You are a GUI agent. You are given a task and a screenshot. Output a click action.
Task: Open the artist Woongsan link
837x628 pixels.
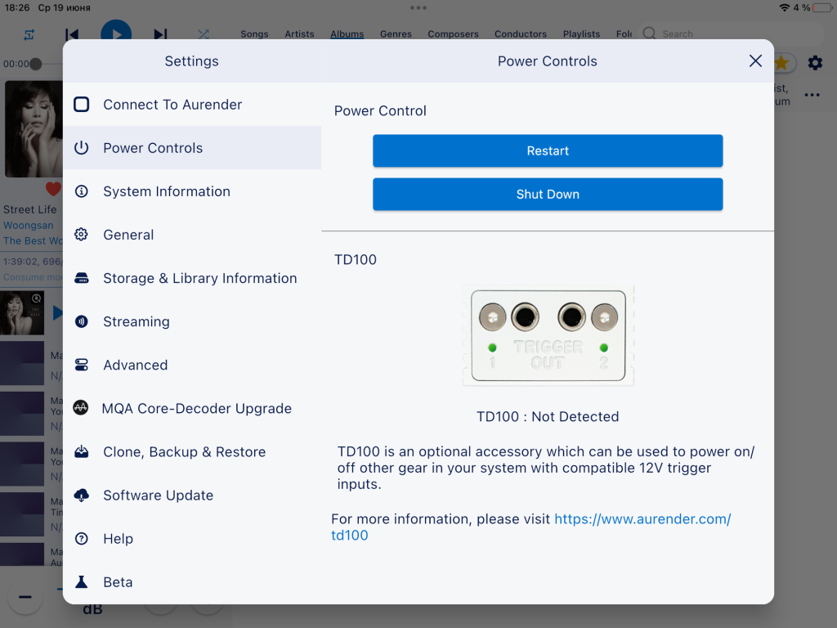point(29,226)
